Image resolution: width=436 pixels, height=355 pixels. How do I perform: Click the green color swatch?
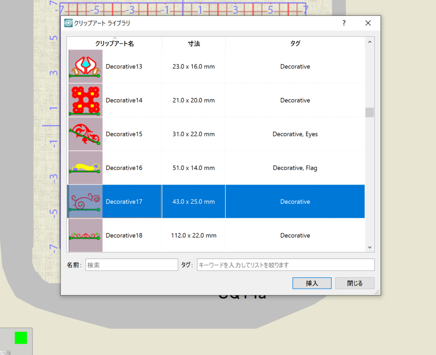click(x=20, y=338)
